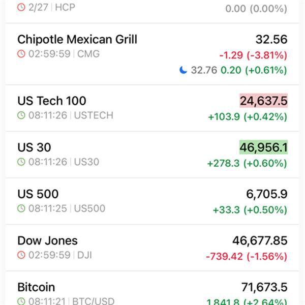Screen dimensions: 305x305
Task: Open the Bitcoin quote
Action: [36, 287]
